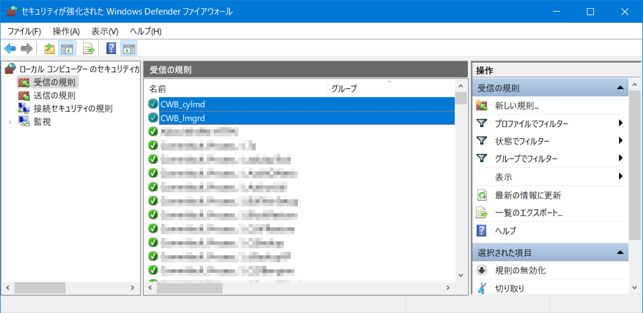Click the Back arrow toolbar icon
The image size is (643, 313).
10,49
